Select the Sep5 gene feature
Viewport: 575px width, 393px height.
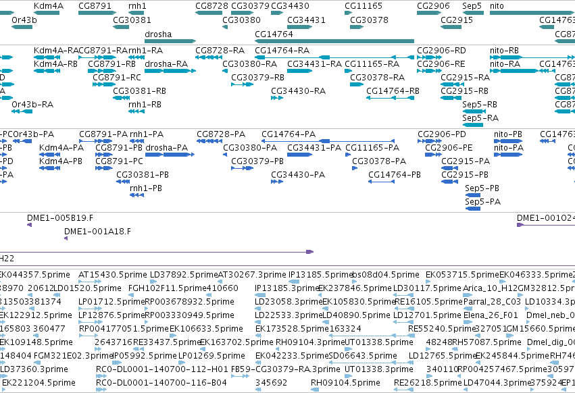(x=473, y=13)
